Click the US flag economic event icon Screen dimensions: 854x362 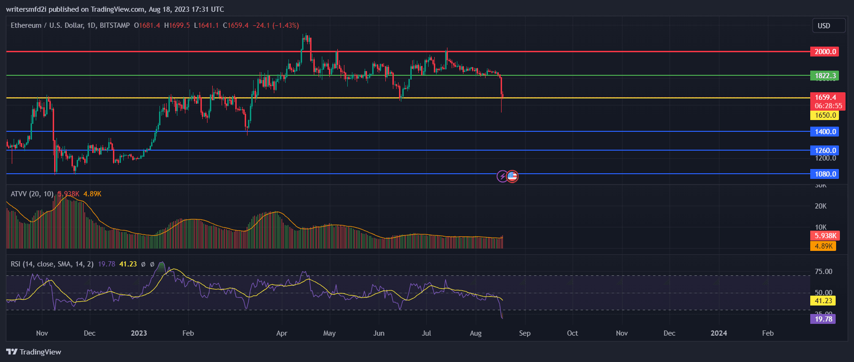512,177
